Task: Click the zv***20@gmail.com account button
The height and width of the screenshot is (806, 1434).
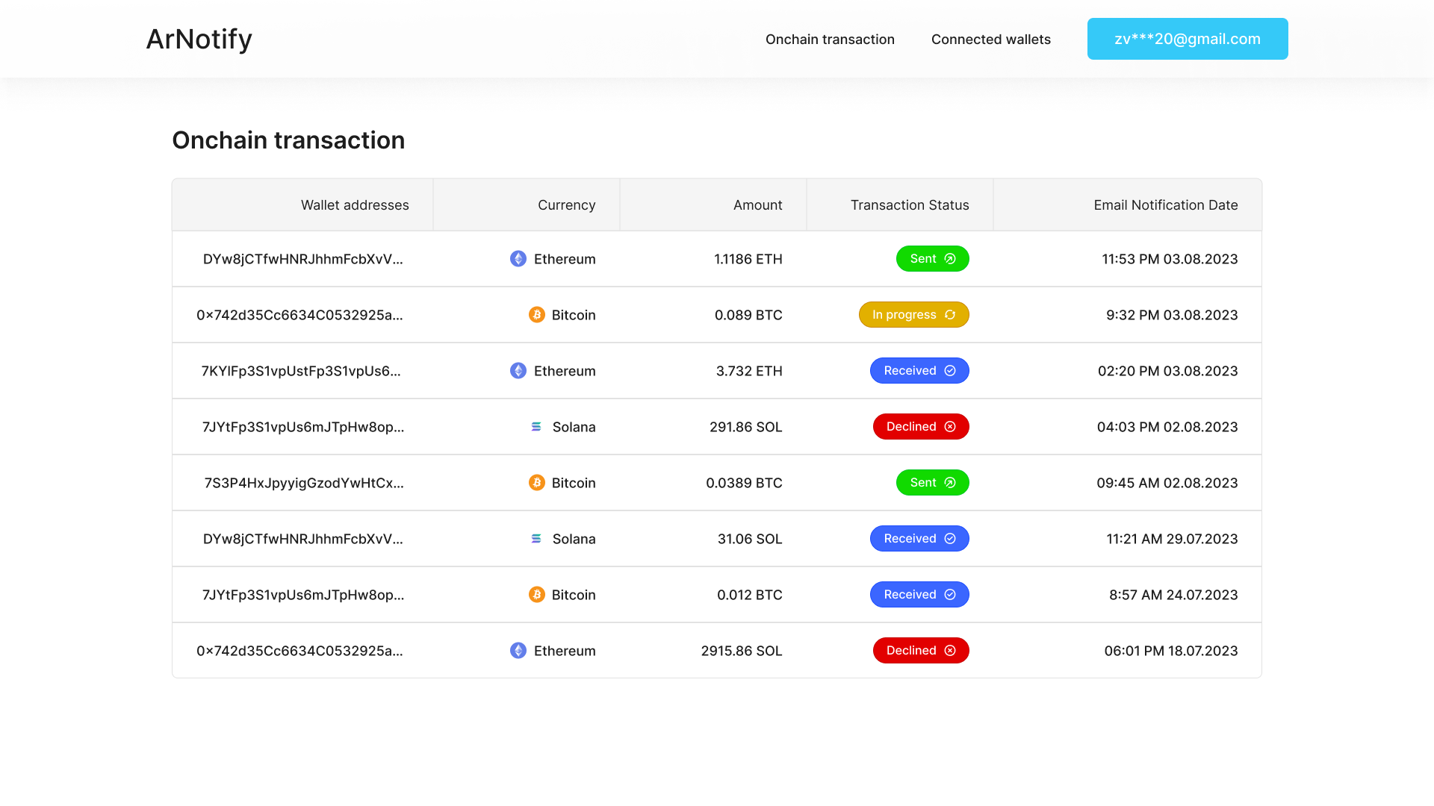Action: point(1187,39)
